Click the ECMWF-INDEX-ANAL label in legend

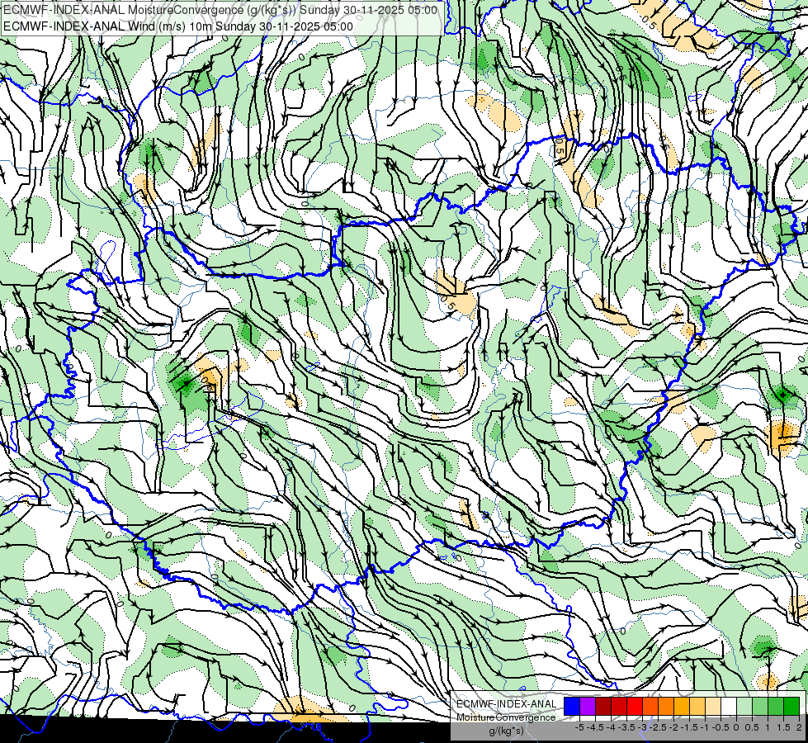[x=507, y=704]
